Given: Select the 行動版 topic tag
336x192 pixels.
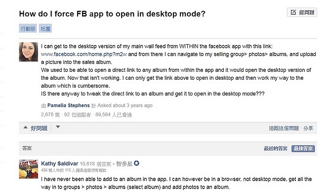Looking at the screenshot, I should click(28, 29).
